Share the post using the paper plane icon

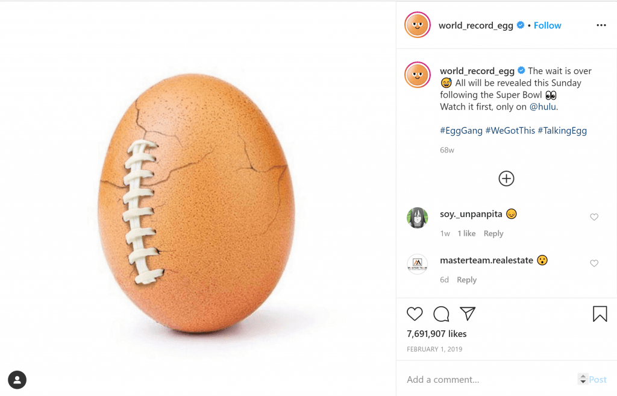[468, 314]
